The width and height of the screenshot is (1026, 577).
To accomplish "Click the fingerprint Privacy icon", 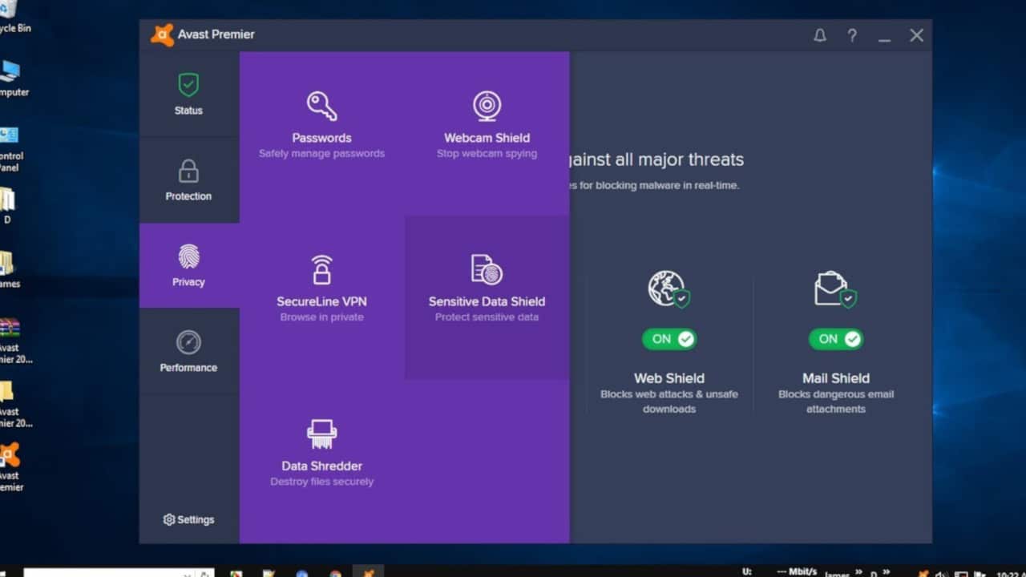I will click(188, 256).
